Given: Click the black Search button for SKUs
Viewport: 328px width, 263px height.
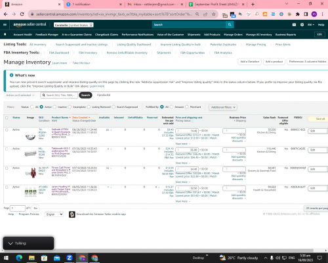Looking at the screenshot, I should click(x=85, y=95).
